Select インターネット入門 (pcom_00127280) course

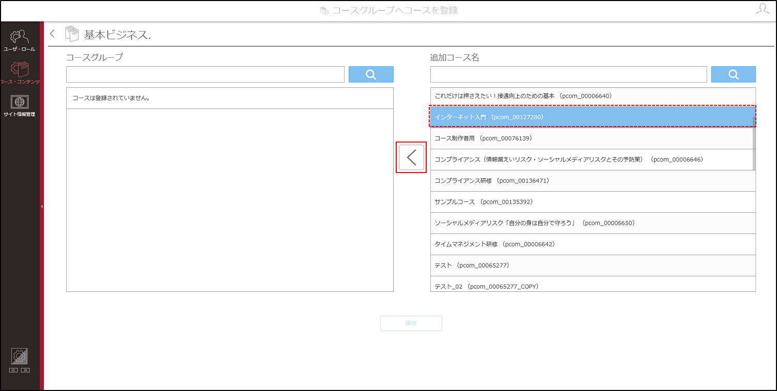point(593,117)
